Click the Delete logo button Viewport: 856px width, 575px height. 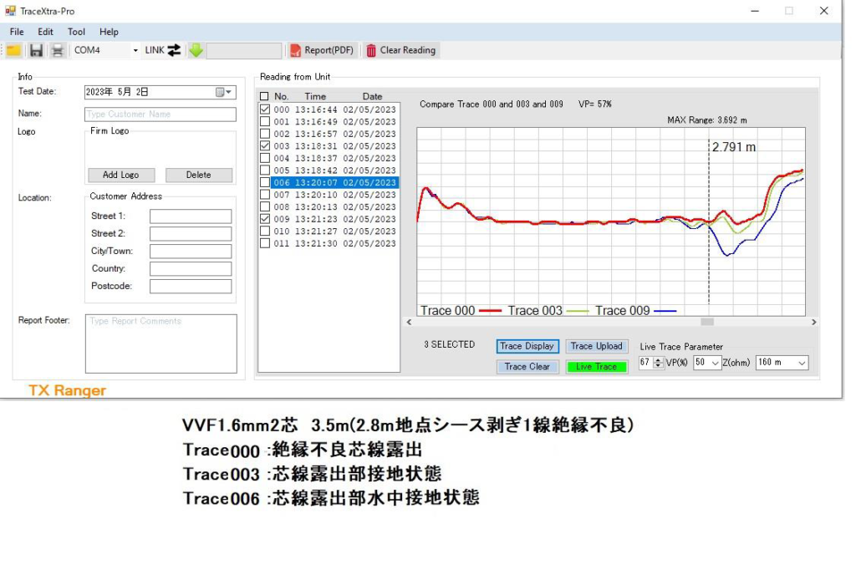pyautogui.click(x=199, y=175)
